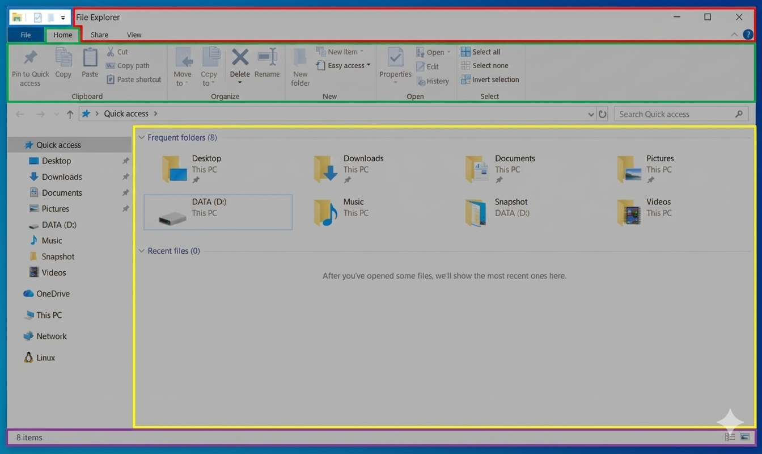Select the Pictures folder tile

(x=672, y=169)
